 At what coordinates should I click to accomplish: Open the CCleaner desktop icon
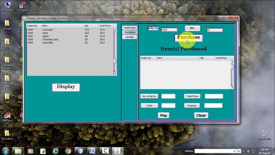pos(23,6)
